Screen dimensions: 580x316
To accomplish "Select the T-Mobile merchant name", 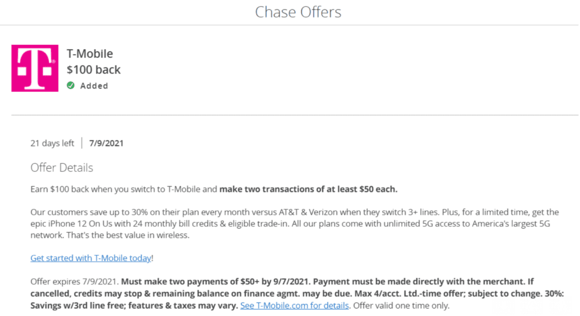I will pyautogui.click(x=89, y=54).
